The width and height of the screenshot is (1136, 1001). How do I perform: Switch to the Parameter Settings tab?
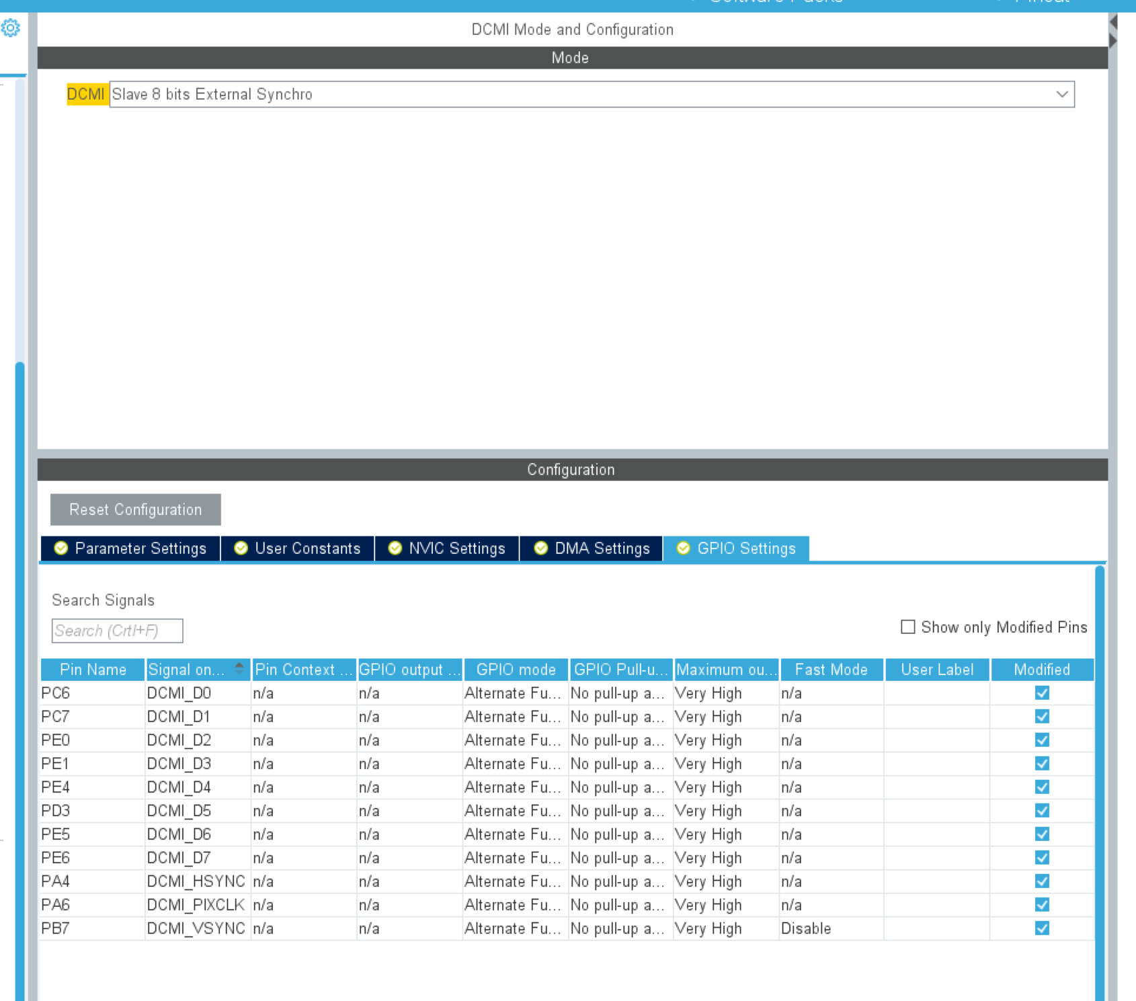(130, 549)
